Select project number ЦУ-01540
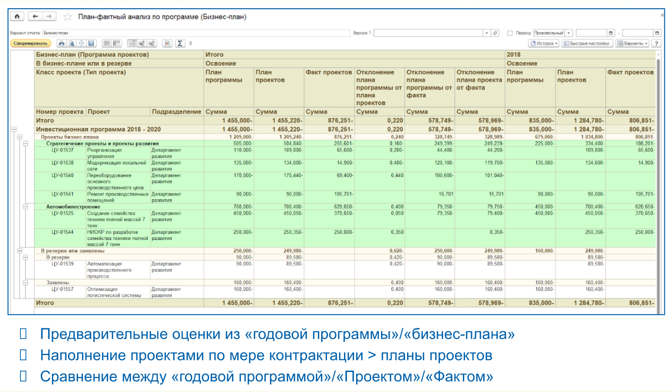The image size is (671, 392). click(x=62, y=175)
